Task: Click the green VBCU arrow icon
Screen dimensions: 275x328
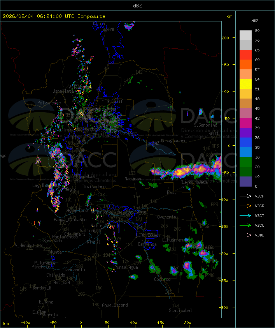Action: (x=245, y=225)
